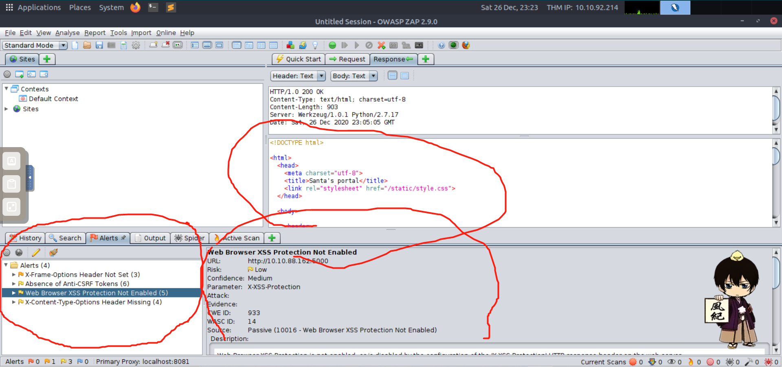Click the lightbulb icon in main toolbar
This screenshot has height=367, width=782.
click(x=315, y=45)
